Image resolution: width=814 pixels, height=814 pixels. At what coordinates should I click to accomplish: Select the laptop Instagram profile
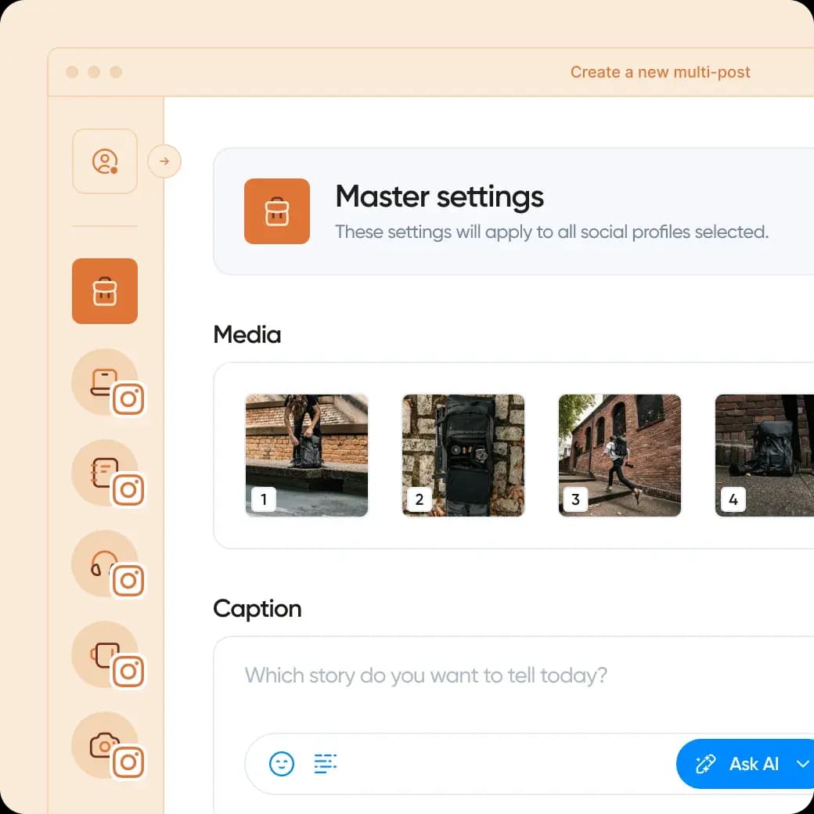tap(105, 382)
